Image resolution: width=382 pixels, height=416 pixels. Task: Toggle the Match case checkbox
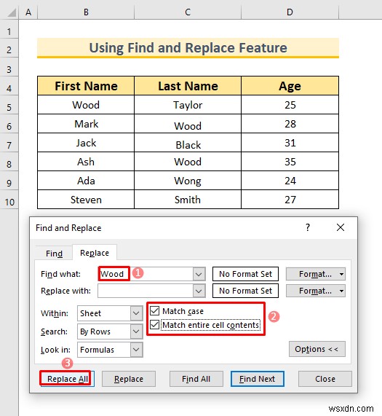155,310
